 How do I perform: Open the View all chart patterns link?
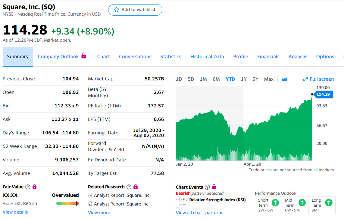pos(199,213)
